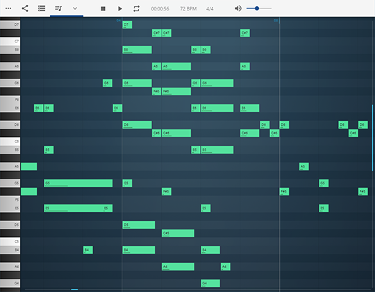Adjust the volume slider handle
375x292 pixels.
[257, 8]
